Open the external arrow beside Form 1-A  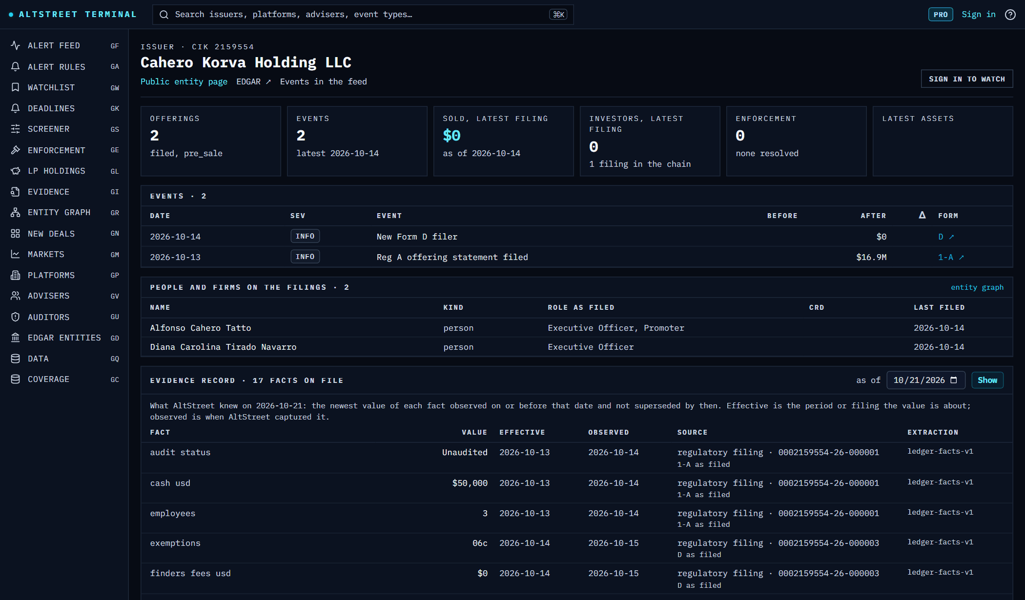(x=961, y=258)
